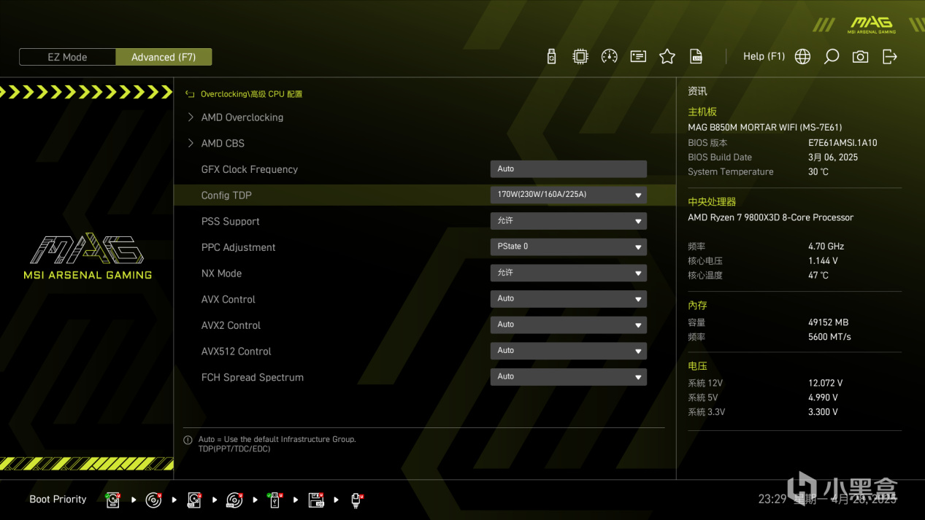Click the GFX Clock Frequency Auto field

click(569, 169)
